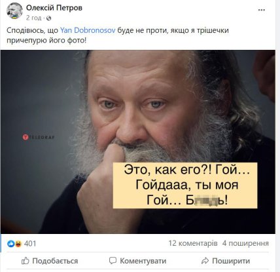Open the tagged Yan Dobronosov profile link
The width and height of the screenshot is (280, 272).
click(x=88, y=30)
